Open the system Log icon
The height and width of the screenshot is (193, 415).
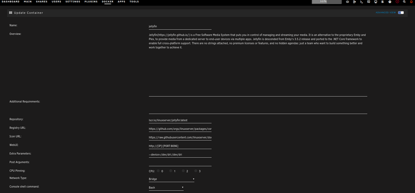coord(383,2)
